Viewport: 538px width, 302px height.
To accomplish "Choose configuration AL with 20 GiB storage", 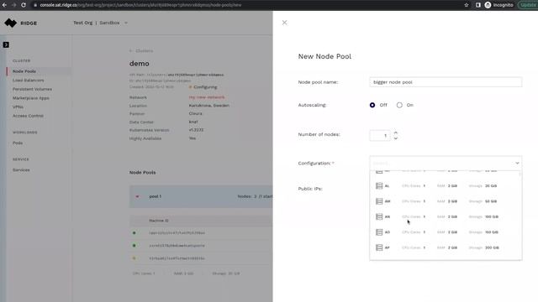I will pyautogui.click(x=446, y=186).
